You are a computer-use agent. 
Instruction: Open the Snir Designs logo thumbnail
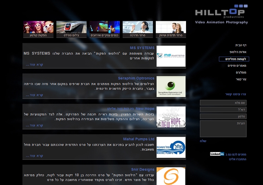[x=171, y=176]
